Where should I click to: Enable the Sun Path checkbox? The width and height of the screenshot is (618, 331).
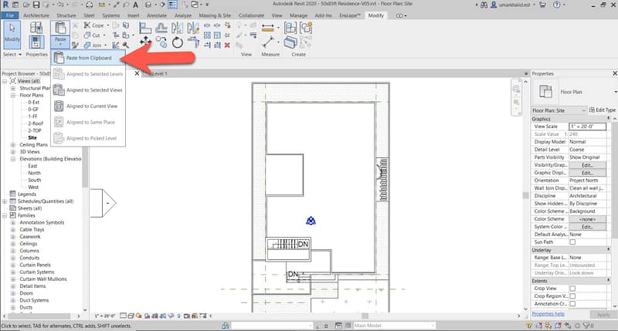tap(572, 242)
